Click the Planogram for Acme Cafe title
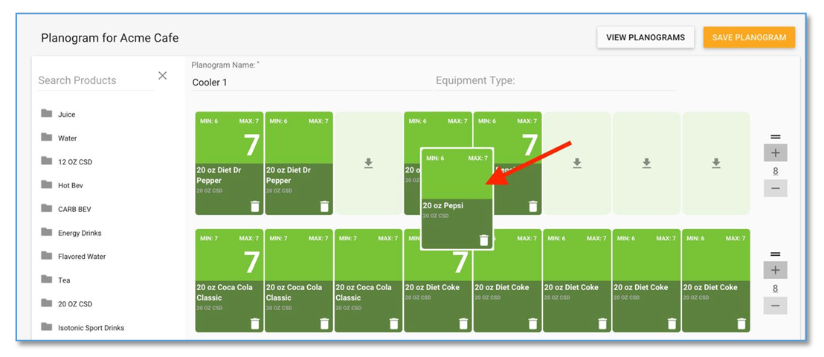The image size is (824, 357). click(110, 38)
